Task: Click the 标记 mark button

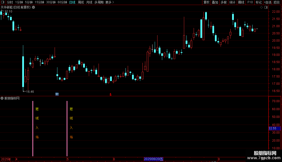Action: pos(259,2)
